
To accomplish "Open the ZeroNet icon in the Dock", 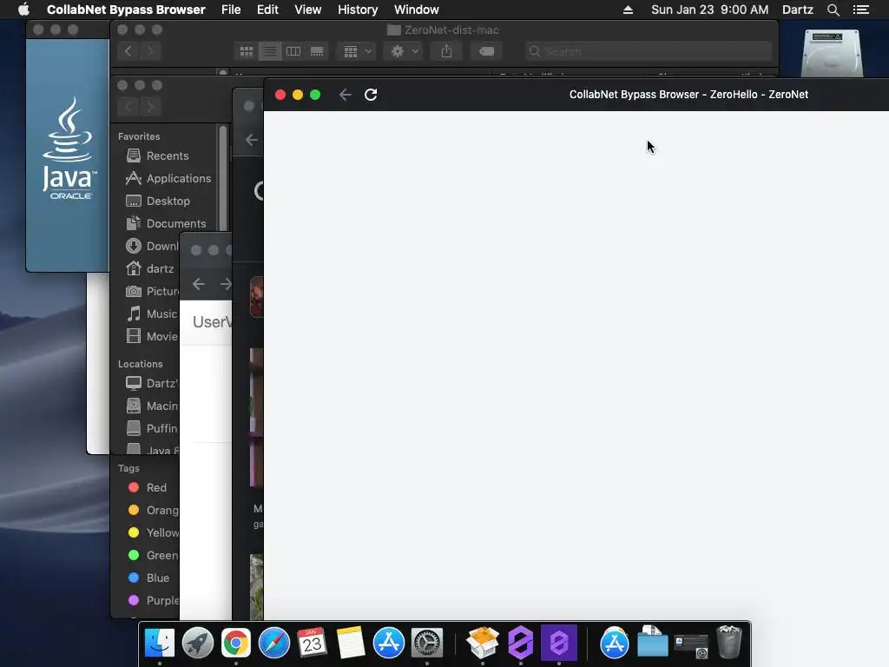I will [521, 644].
